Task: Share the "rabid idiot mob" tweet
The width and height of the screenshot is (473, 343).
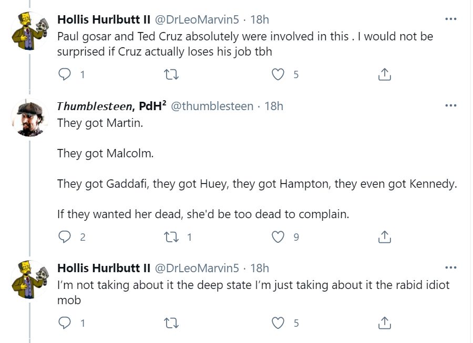Action: tap(385, 323)
